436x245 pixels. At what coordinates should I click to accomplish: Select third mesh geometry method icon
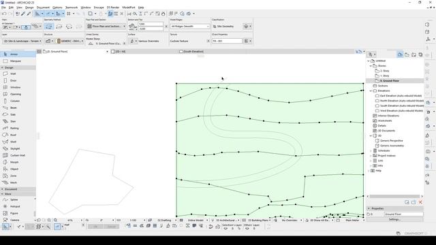coord(69,27)
